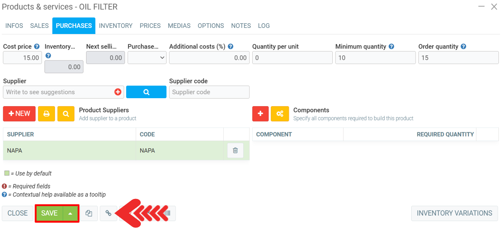Click the help icon beside Minimum quantity

391,46
